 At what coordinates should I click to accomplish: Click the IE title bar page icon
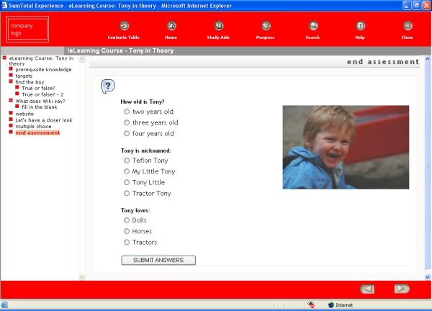tap(4, 5)
